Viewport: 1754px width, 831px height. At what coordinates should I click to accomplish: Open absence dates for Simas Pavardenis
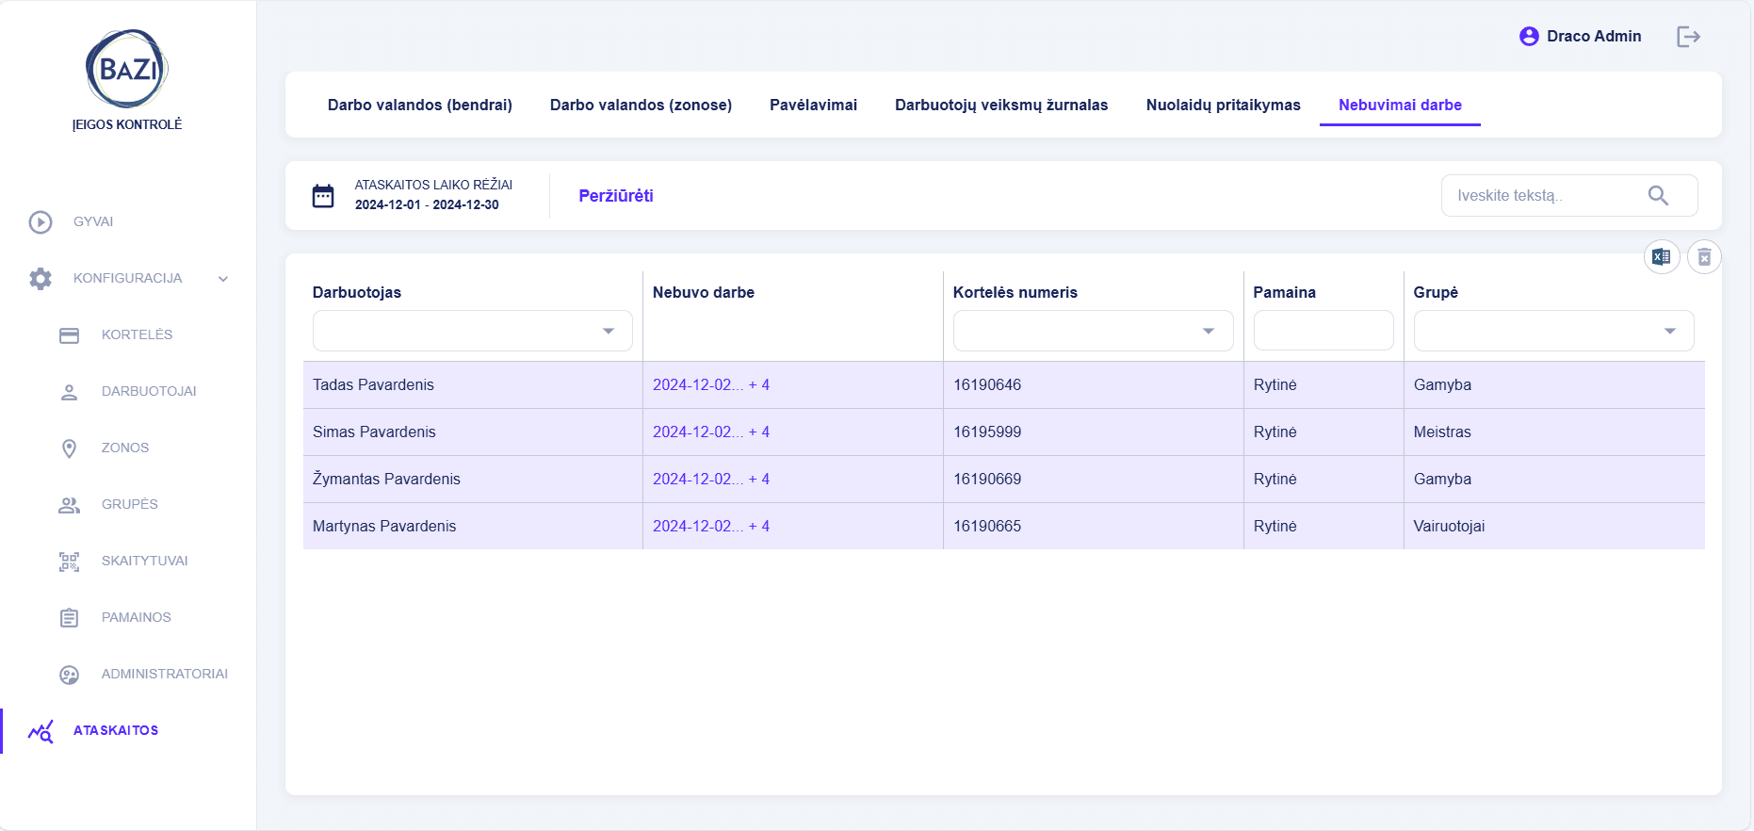pos(711,432)
